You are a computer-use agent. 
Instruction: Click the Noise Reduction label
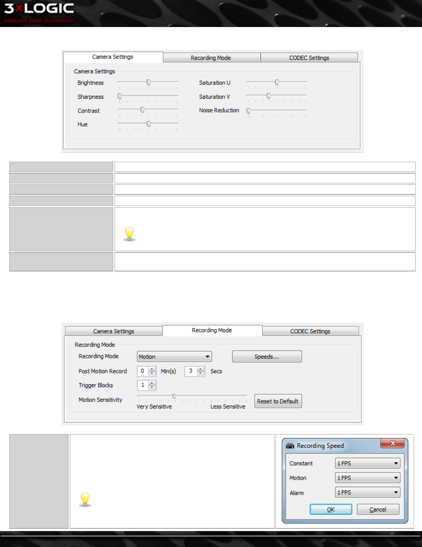coord(219,110)
